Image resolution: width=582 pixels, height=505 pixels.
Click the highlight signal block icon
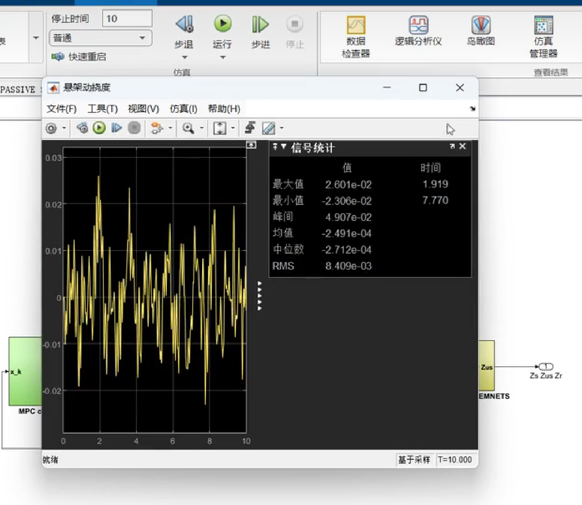pos(157,128)
